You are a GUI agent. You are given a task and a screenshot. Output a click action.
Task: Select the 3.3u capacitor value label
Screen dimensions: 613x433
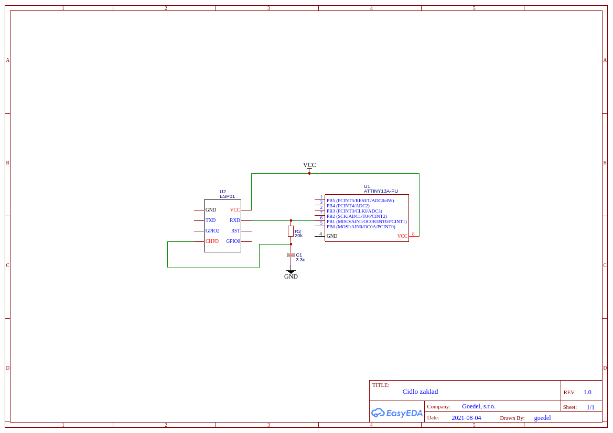(x=300, y=260)
